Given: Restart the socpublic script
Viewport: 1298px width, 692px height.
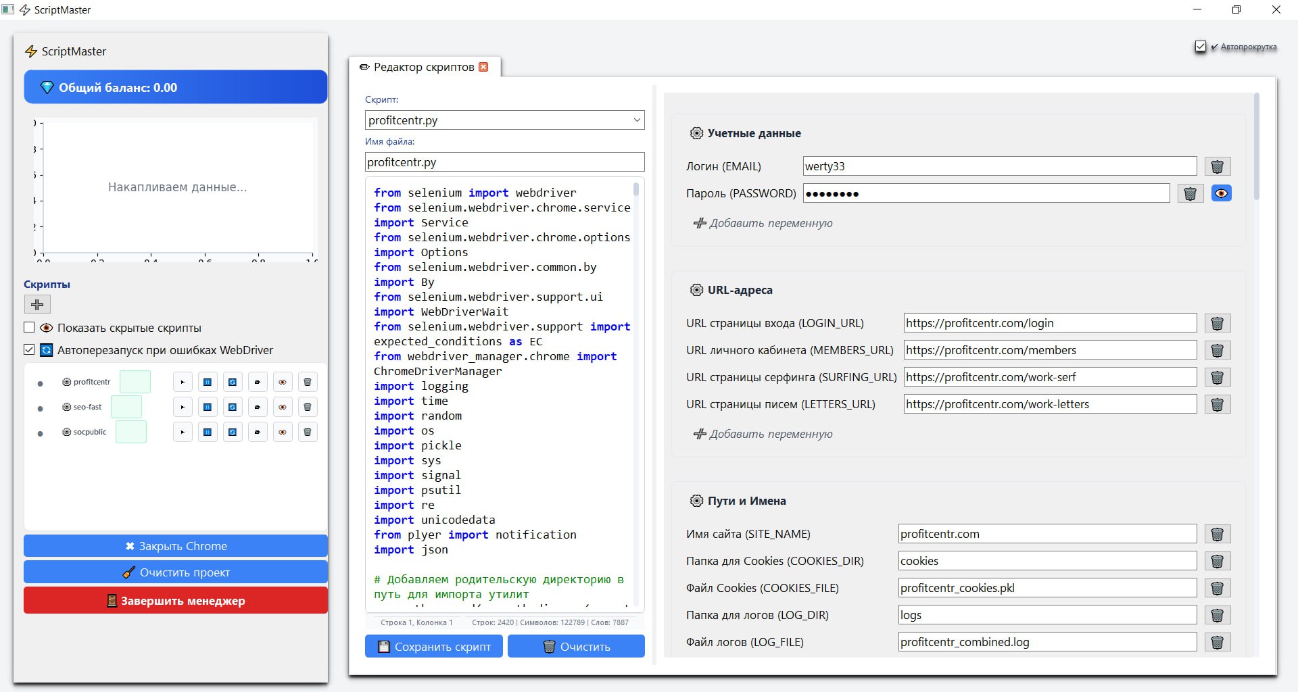Looking at the screenshot, I should (x=233, y=432).
